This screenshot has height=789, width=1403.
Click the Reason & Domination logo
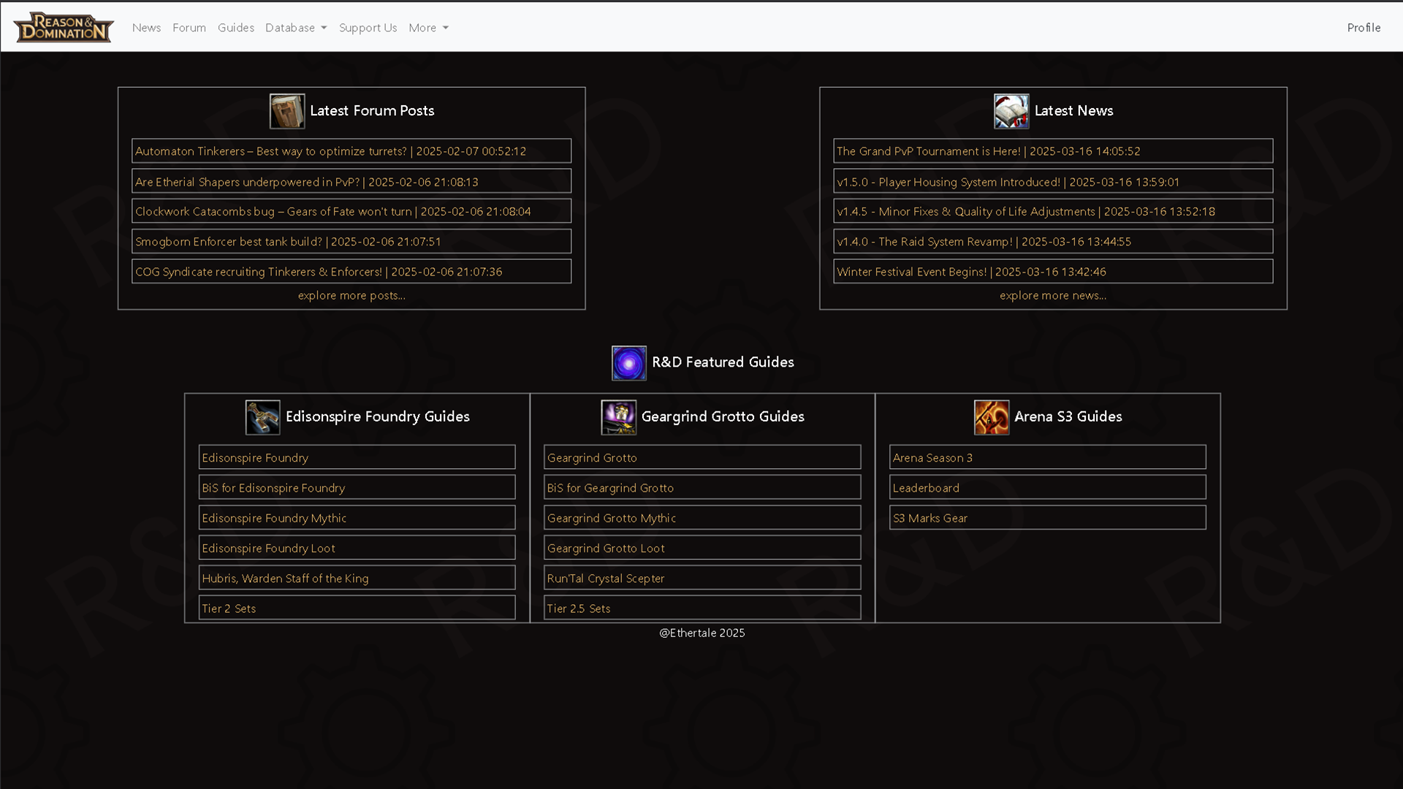pos(63,27)
